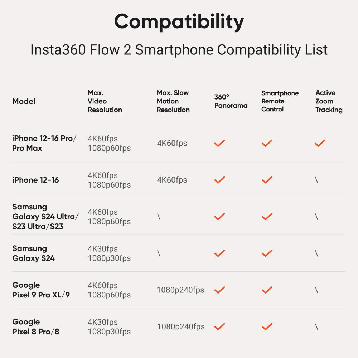The width and height of the screenshot is (358, 358).
Task: Click the Max. Slow Motion Resolution header
Action: pyautogui.click(x=173, y=101)
